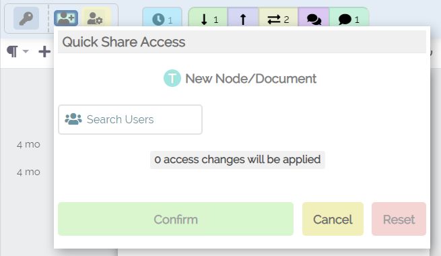The height and width of the screenshot is (256, 441).
Task: Click the clock history badge
Action: click(x=162, y=19)
